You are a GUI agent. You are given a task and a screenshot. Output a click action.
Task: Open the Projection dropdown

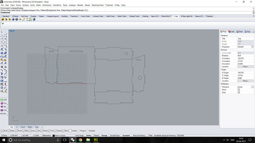(252, 47)
